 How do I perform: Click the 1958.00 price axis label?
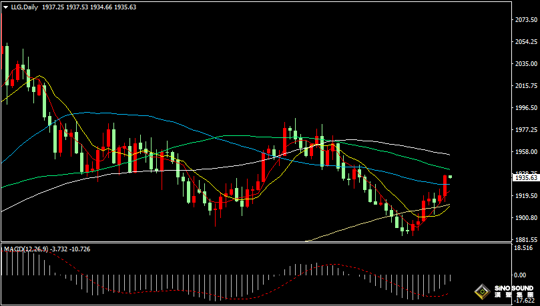tap(525, 151)
